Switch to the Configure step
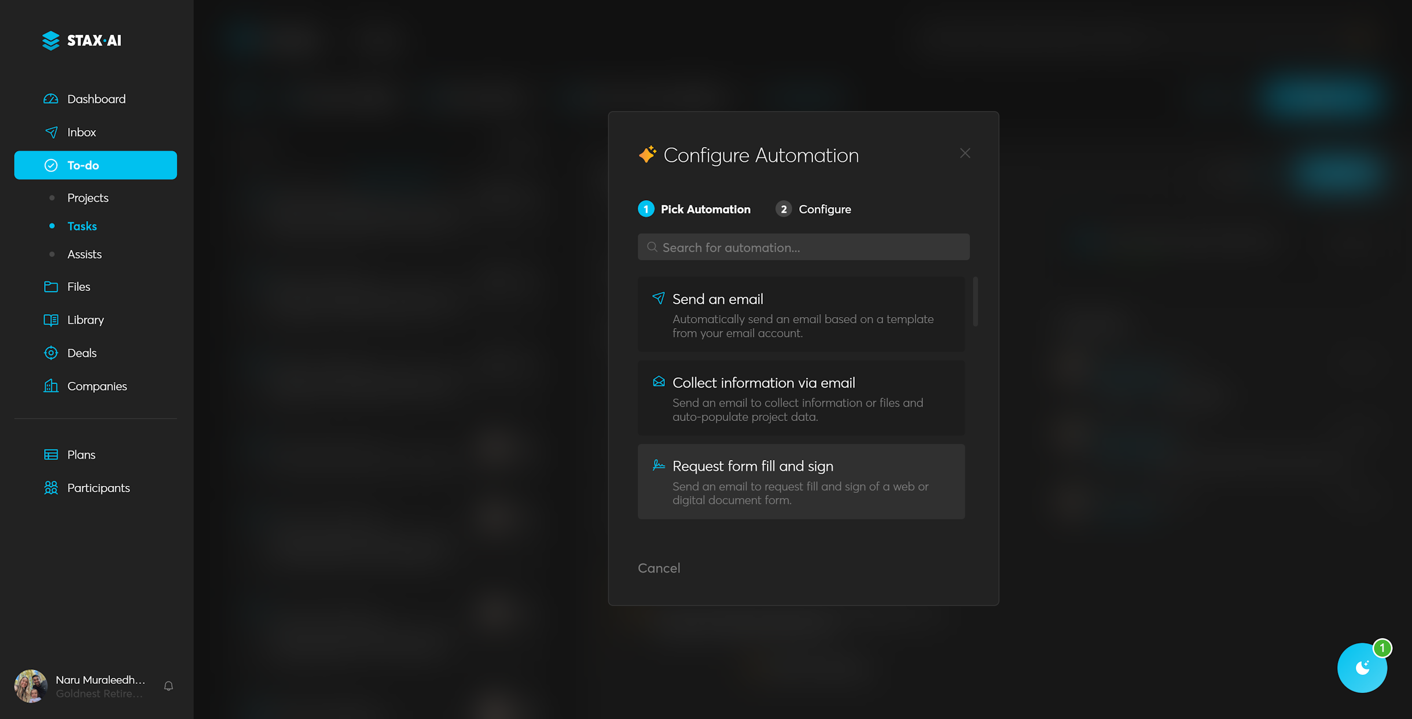The width and height of the screenshot is (1412, 719). click(x=814, y=209)
